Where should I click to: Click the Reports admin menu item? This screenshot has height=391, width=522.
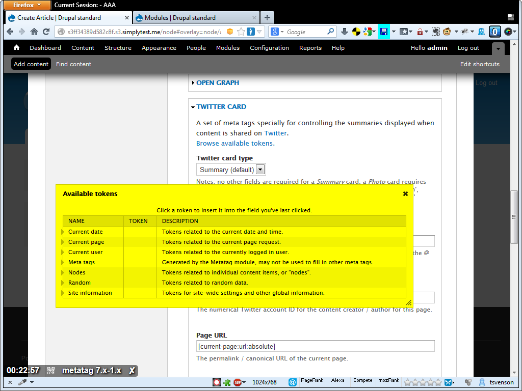click(310, 48)
